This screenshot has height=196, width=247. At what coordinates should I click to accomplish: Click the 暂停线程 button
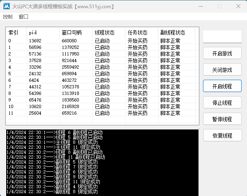click(222, 119)
